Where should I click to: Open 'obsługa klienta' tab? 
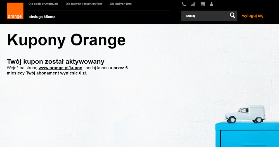(42, 17)
